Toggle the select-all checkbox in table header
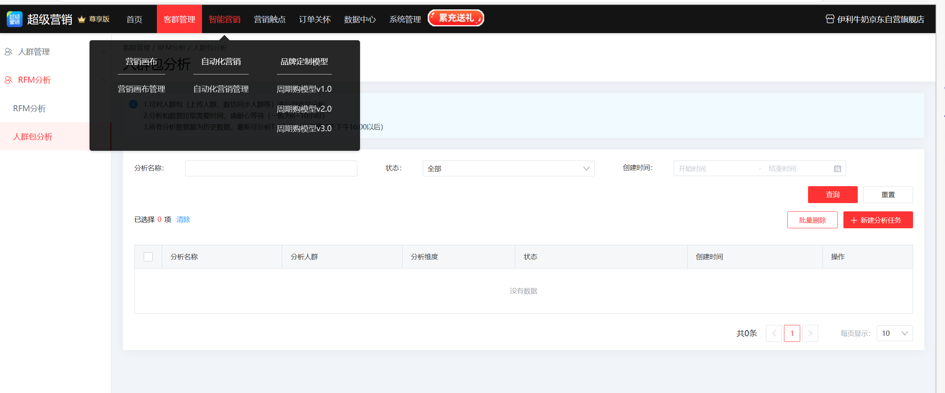Viewport: 945px width, 393px height. click(x=148, y=257)
